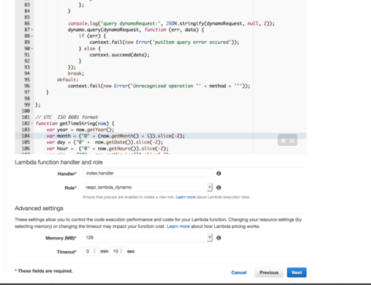Collapse the fold arrow on line 88
Viewport: 371px width, 285px height.
point(32,36)
